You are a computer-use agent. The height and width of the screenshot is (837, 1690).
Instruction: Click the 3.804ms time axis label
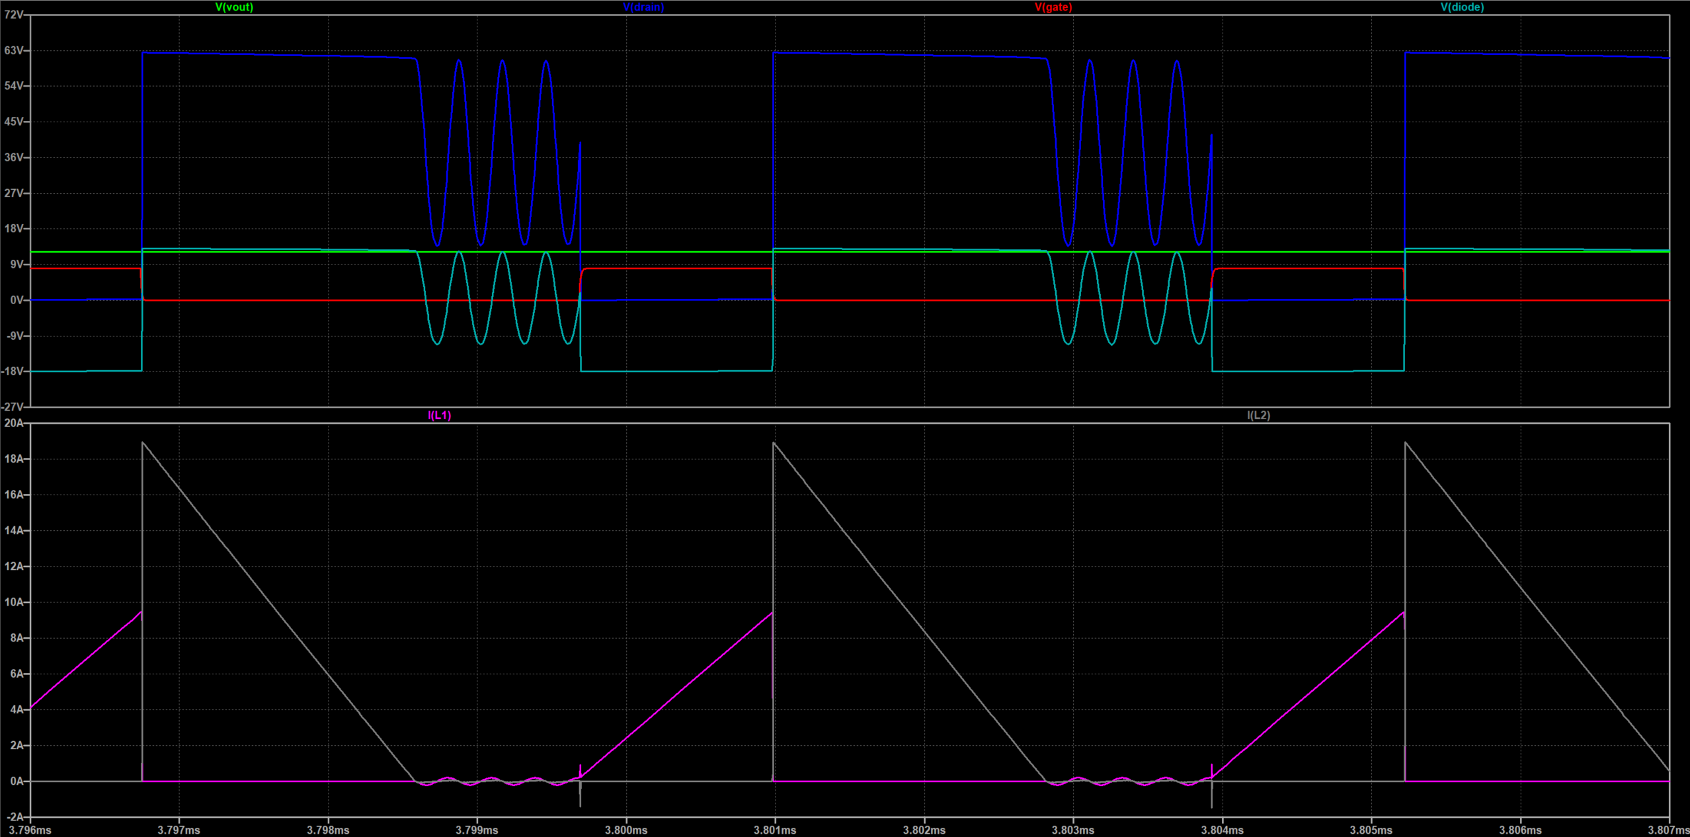pos(1222,830)
